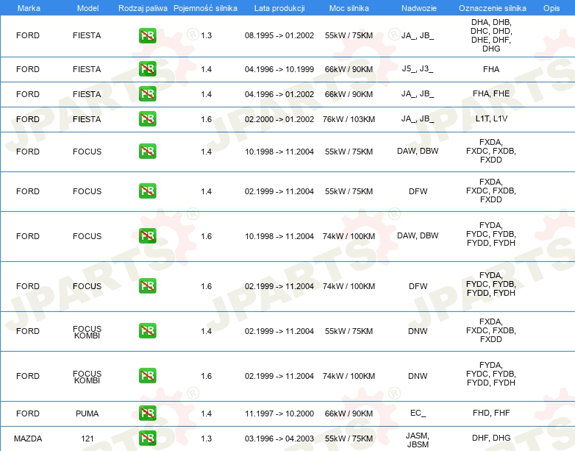Click the Moc silnika column header

[x=349, y=8]
